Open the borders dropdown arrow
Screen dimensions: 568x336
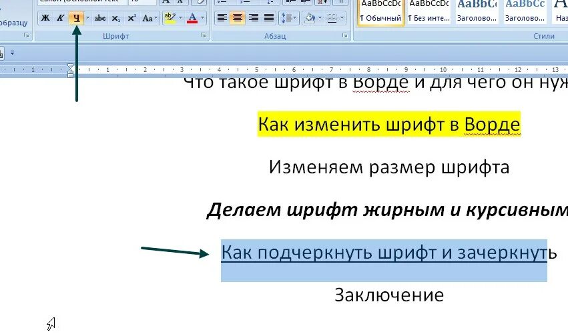coord(342,18)
